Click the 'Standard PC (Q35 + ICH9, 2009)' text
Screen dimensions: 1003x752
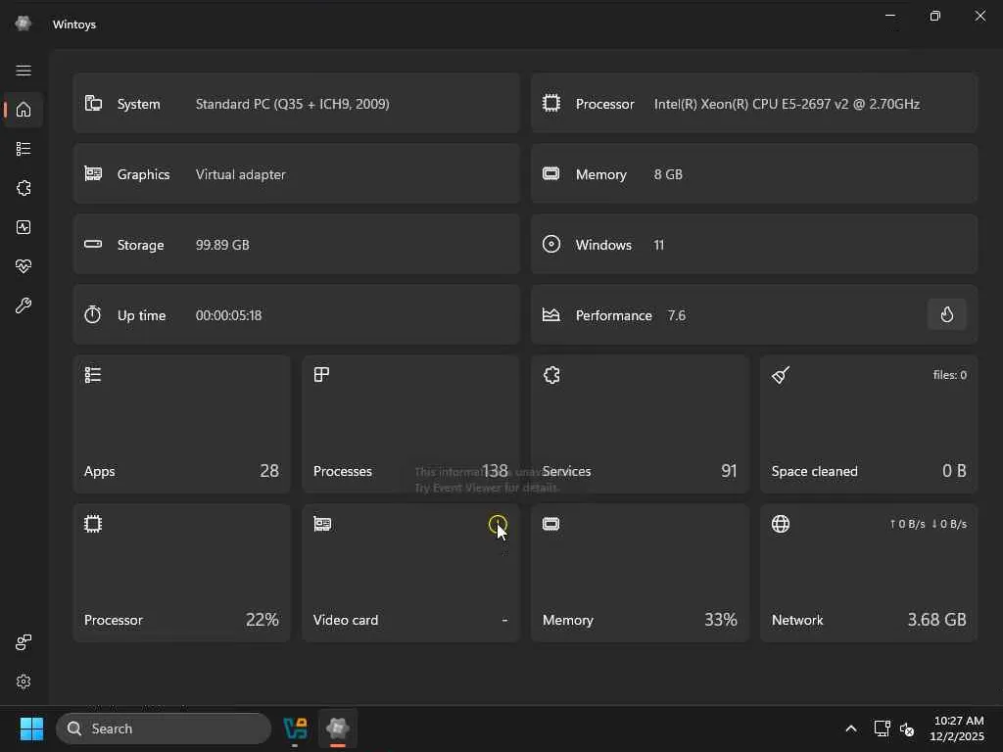tap(292, 104)
